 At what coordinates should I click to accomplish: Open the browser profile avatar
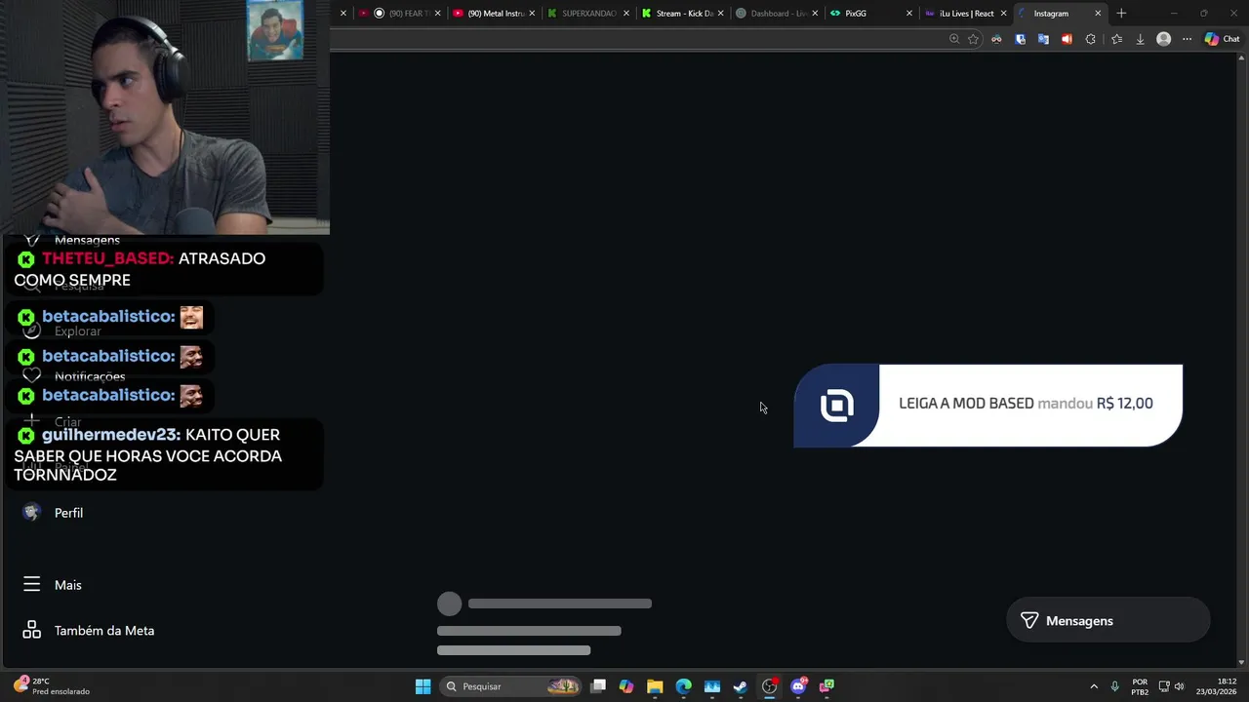(x=1163, y=39)
